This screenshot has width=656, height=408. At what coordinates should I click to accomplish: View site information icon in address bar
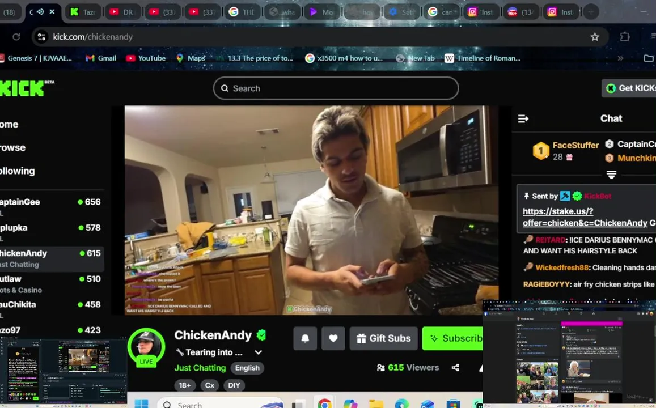41,37
